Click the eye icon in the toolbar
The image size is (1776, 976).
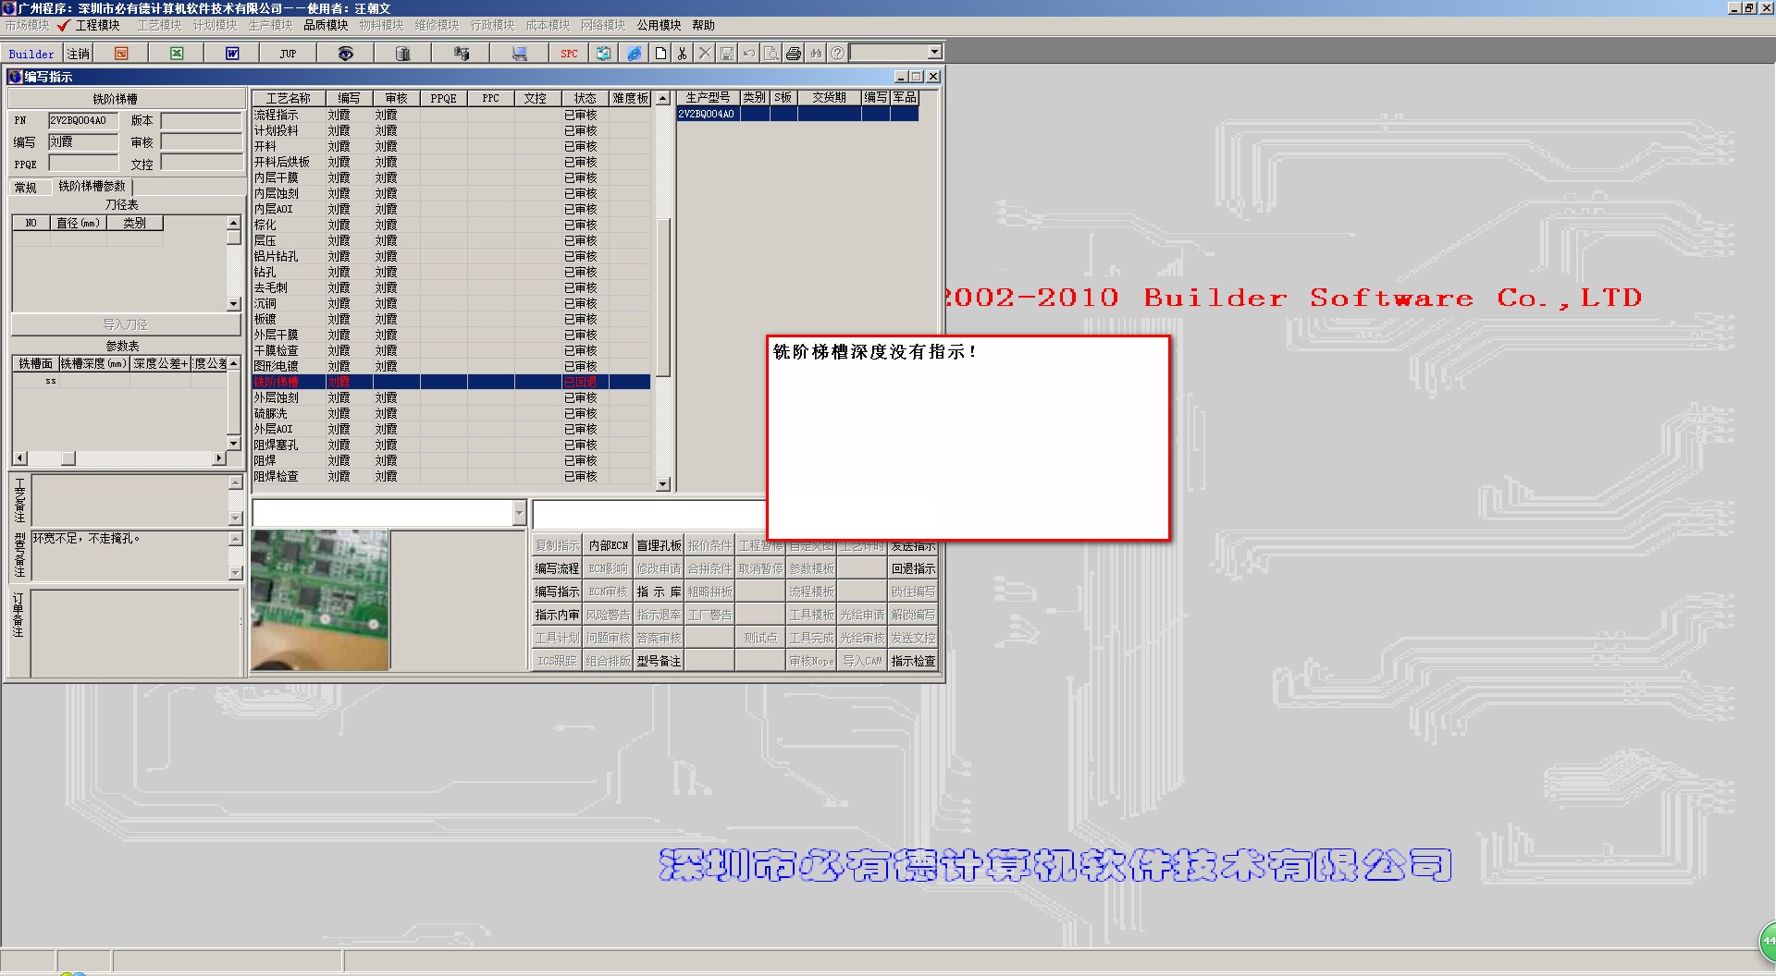[x=345, y=54]
